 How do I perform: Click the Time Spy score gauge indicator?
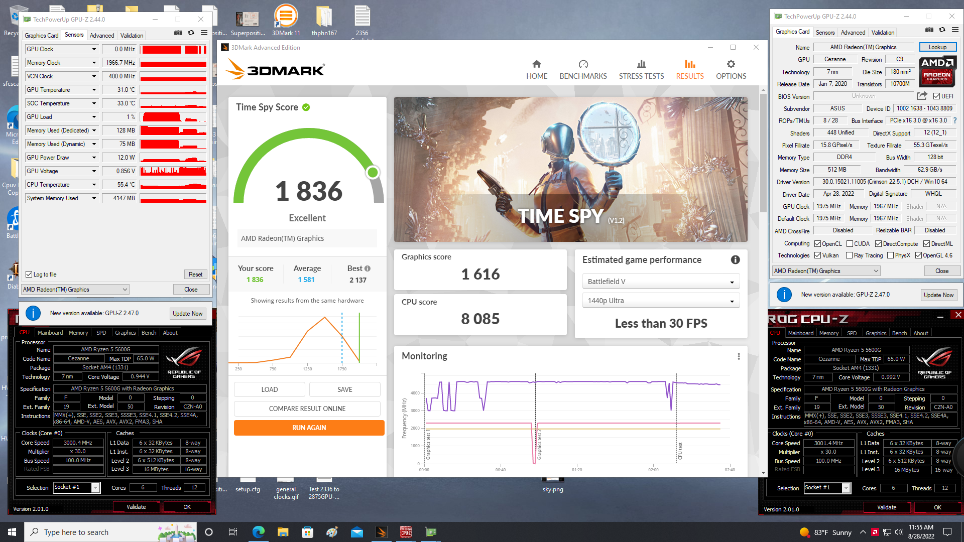tap(373, 172)
